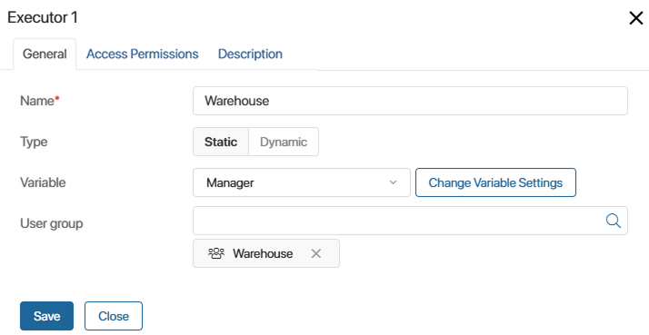649x335 pixels.
Task: Click the Executor 1 dialog title
Action: [x=43, y=17]
